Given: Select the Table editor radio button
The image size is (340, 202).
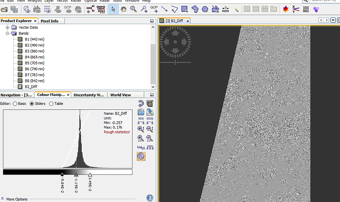Looking at the screenshot, I should click(51, 104).
